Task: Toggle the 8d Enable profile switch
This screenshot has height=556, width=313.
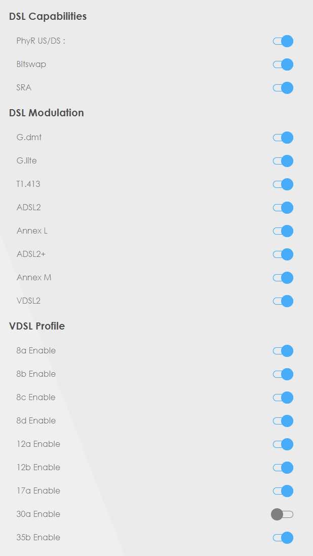Action: [283, 421]
